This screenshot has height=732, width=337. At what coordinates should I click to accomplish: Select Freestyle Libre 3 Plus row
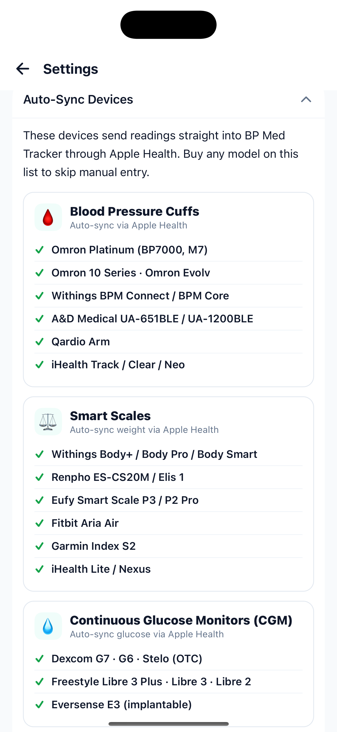(x=168, y=682)
